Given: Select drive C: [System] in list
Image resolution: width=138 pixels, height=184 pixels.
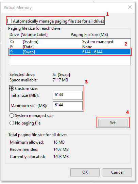Looking at the screenshot, I should point(70,42).
